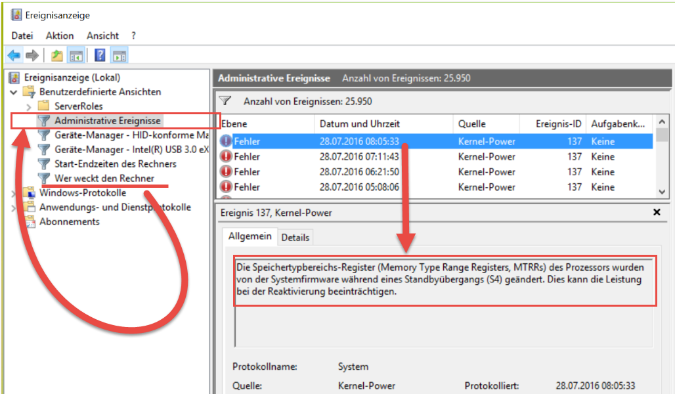Select Start-Endzeiten des Rechners view
The width and height of the screenshot is (675, 394).
click(x=115, y=164)
